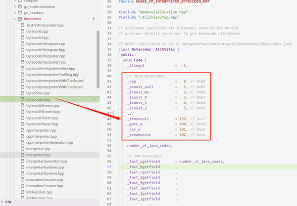Click the abstractInterpreter.hpp file icon
This screenshot has width=297, height=206.
tap(23, 25)
